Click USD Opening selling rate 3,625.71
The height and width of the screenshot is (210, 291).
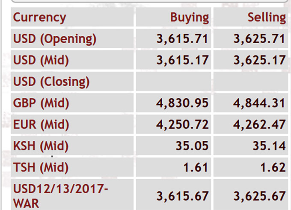[259, 39]
